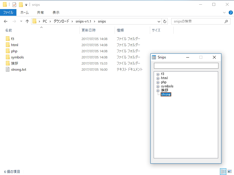Click the symbols folder name in Explorer

click(18, 57)
